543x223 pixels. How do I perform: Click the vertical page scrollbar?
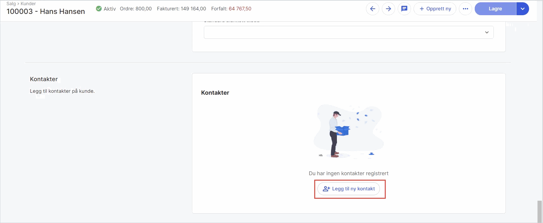(539, 212)
